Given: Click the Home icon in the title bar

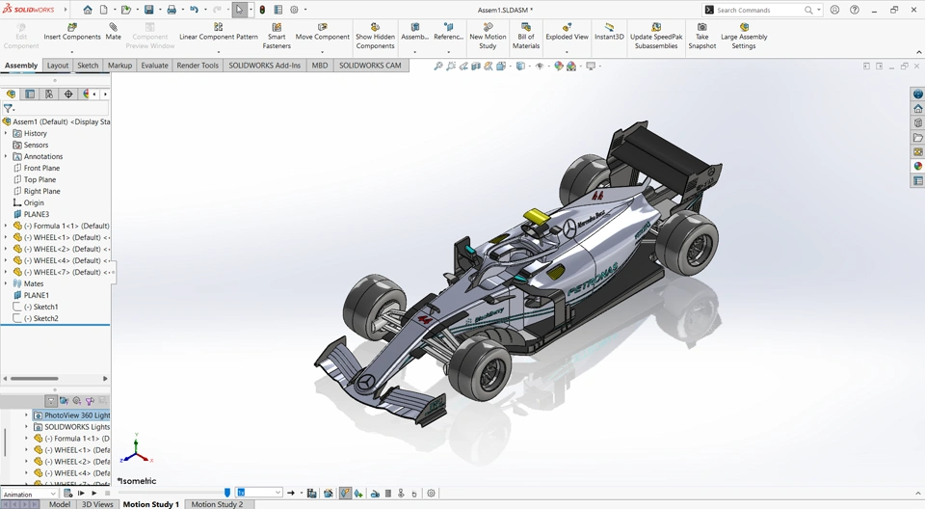Looking at the screenshot, I should coord(88,10).
